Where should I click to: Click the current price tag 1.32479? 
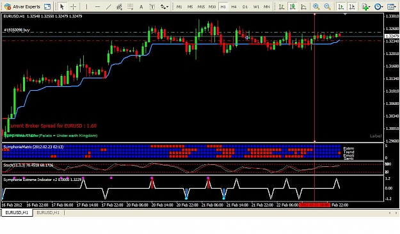click(392, 36)
